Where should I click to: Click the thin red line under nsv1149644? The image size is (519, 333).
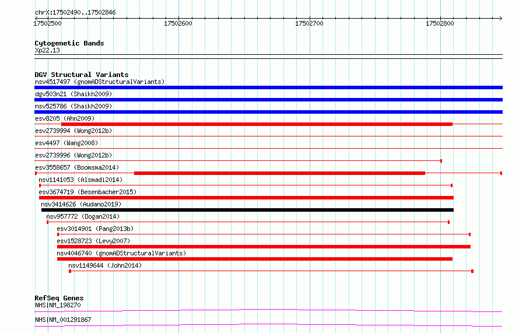click(271, 271)
